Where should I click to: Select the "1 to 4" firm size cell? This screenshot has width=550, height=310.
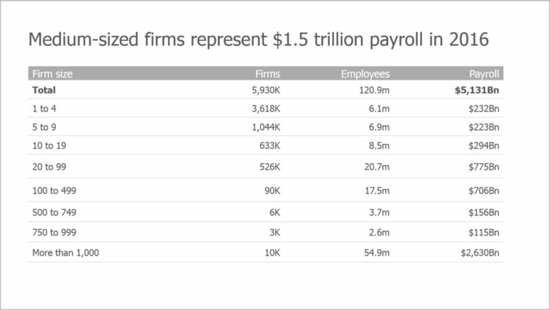[x=45, y=108]
